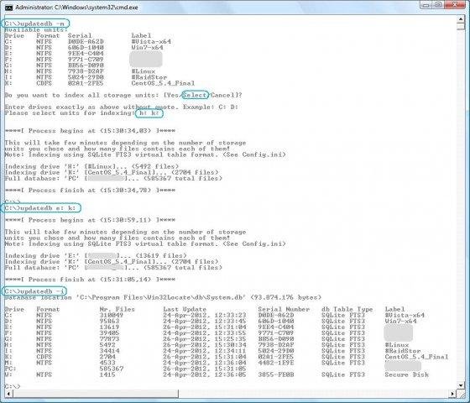Click '24-Apr-2012, 12:36:04' update time
This screenshot has height=403, width=470.
click(205, 363)
